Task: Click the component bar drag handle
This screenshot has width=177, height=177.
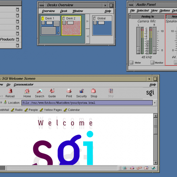Action: point(119,168)
